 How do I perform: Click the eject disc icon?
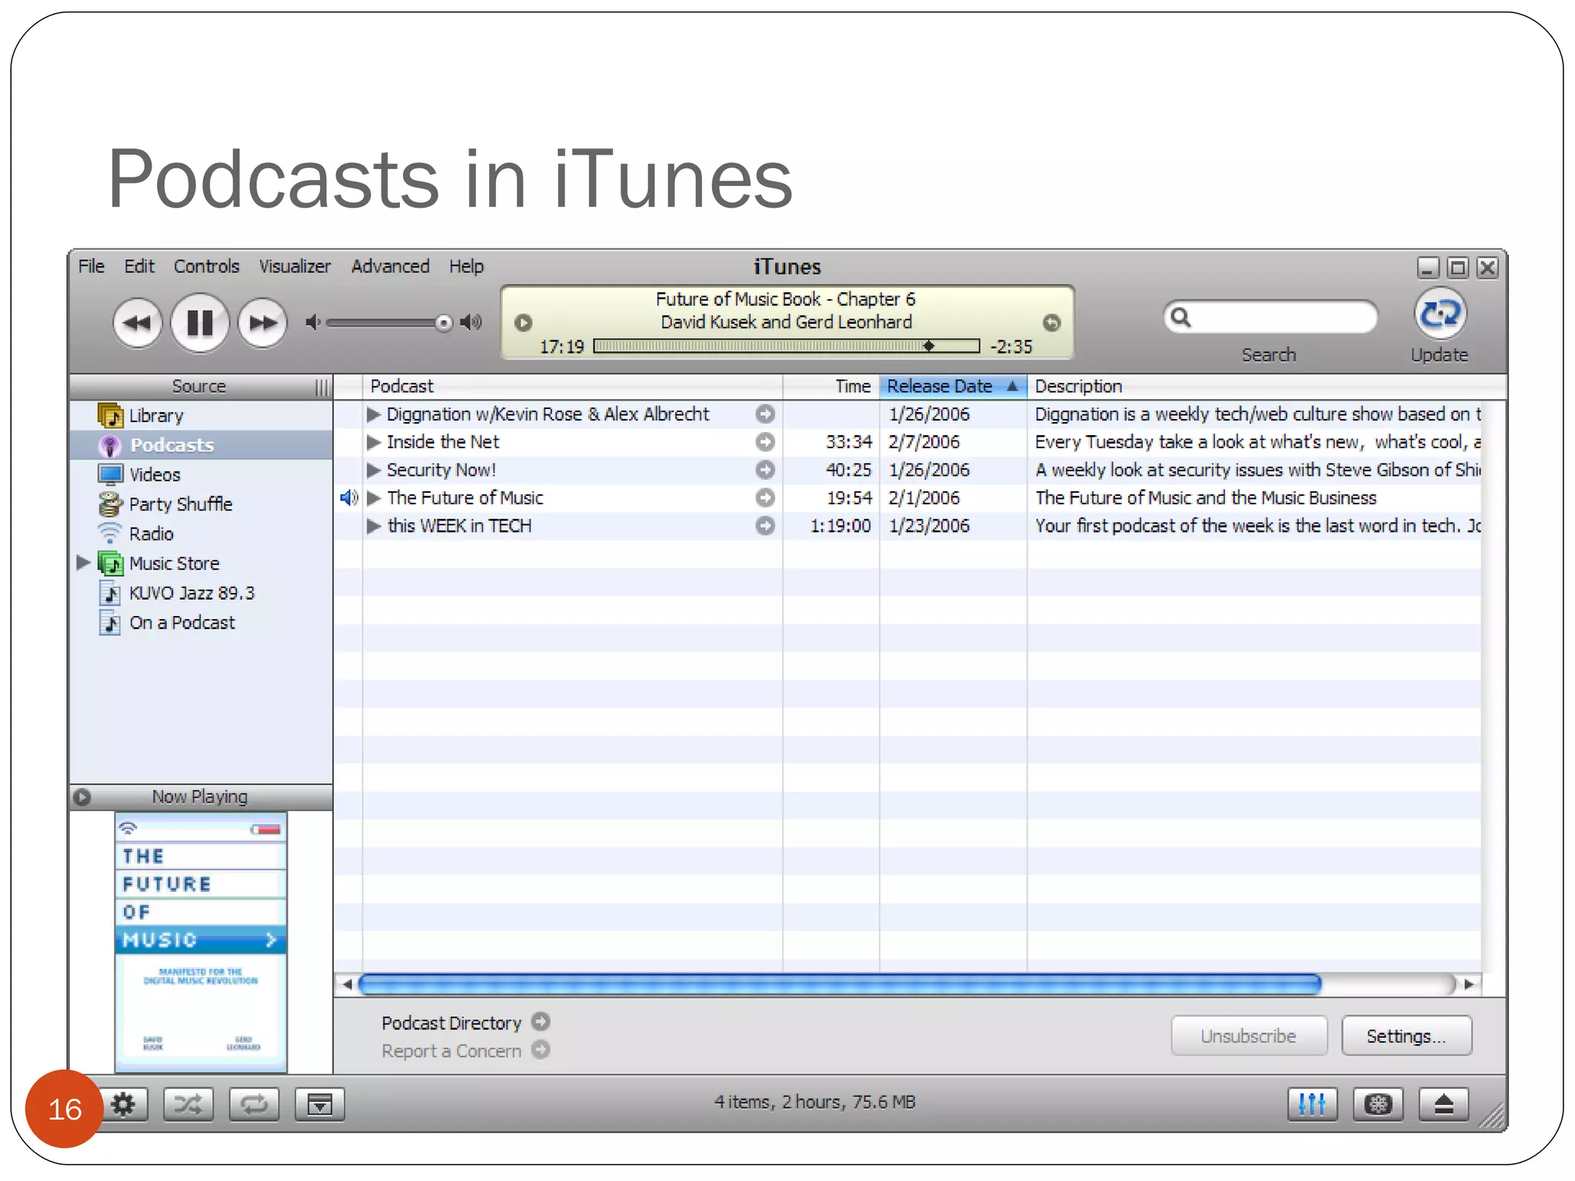pos(1443,1105)
